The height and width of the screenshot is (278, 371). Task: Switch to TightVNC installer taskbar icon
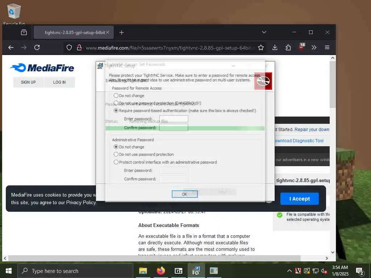coord(196,271)
